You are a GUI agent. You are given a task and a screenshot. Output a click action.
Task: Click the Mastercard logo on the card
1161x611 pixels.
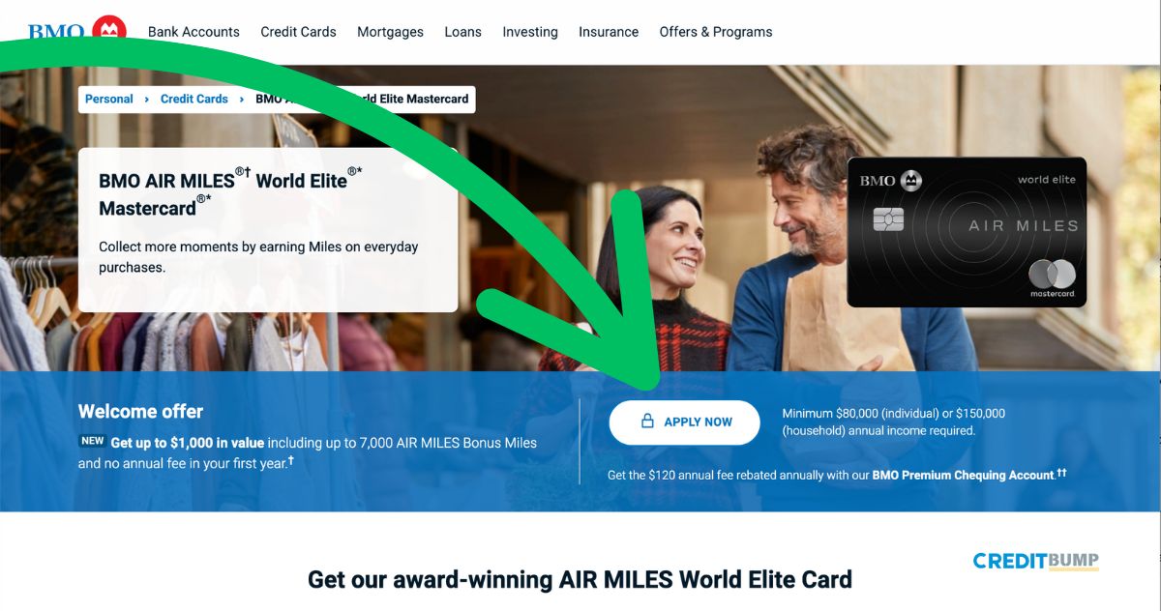(x=1052, y=278)
